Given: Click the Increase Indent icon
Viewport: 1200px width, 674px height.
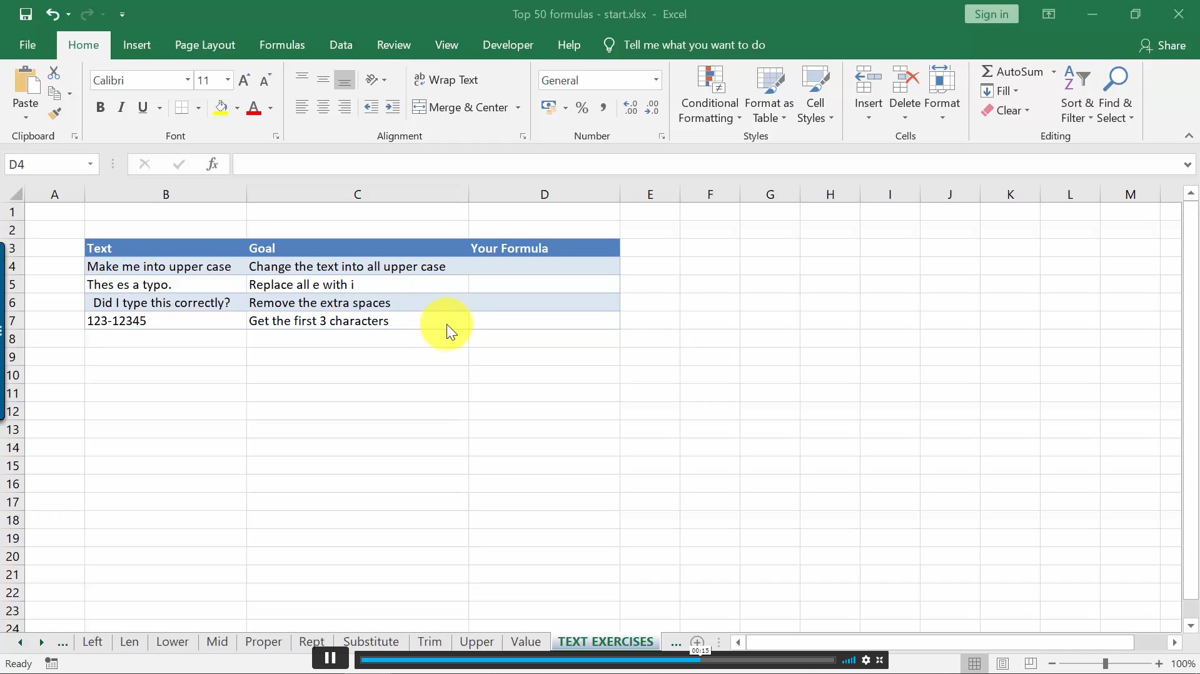Looking at the screenshot, I should (x=393, y=107).
